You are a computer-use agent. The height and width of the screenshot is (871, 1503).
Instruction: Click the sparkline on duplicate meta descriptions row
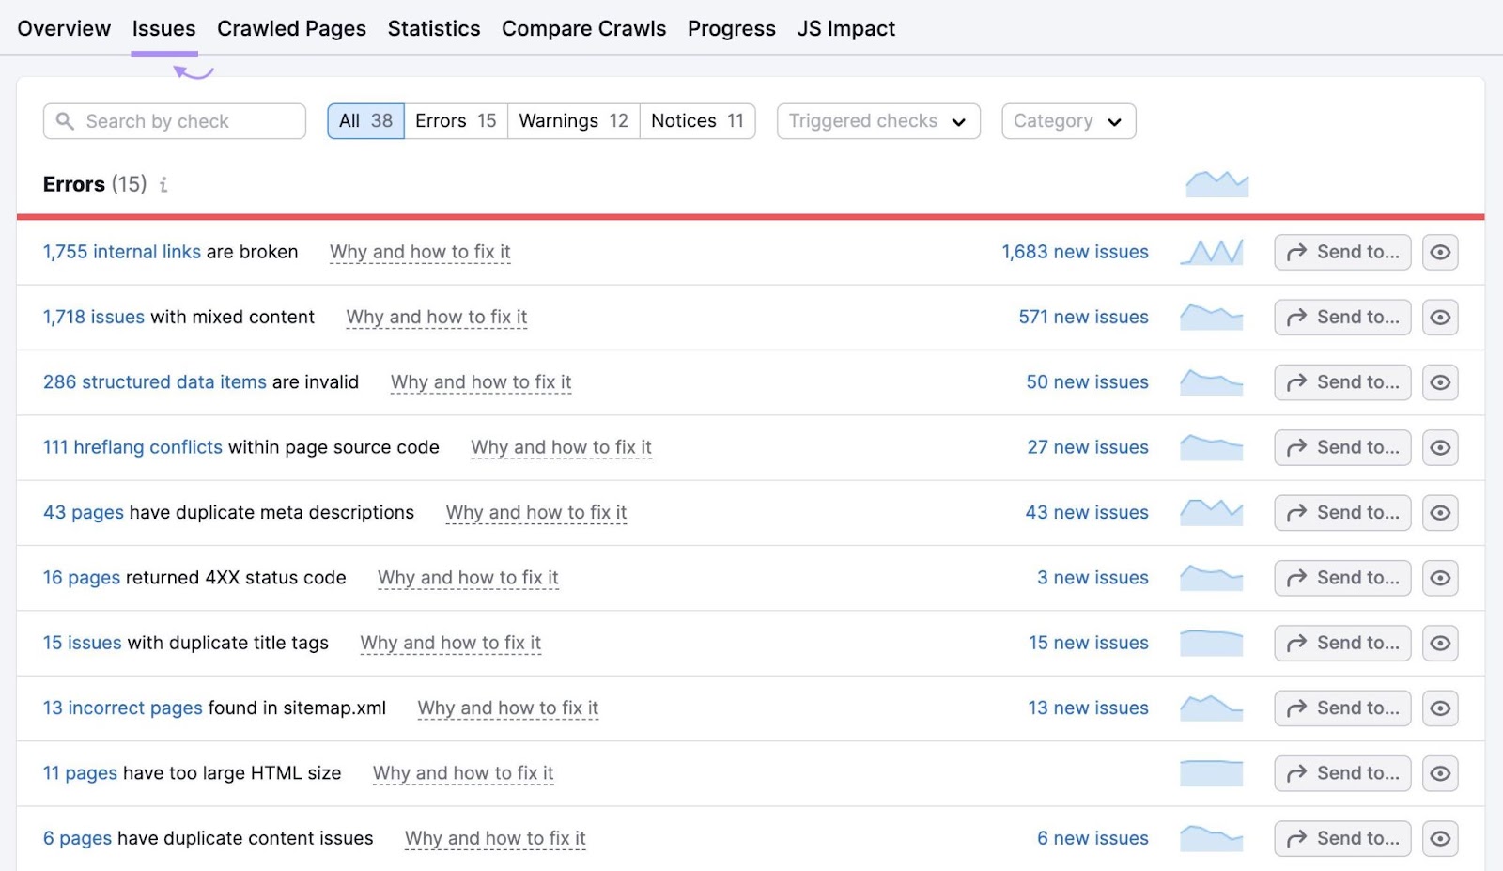(1213, 512)
